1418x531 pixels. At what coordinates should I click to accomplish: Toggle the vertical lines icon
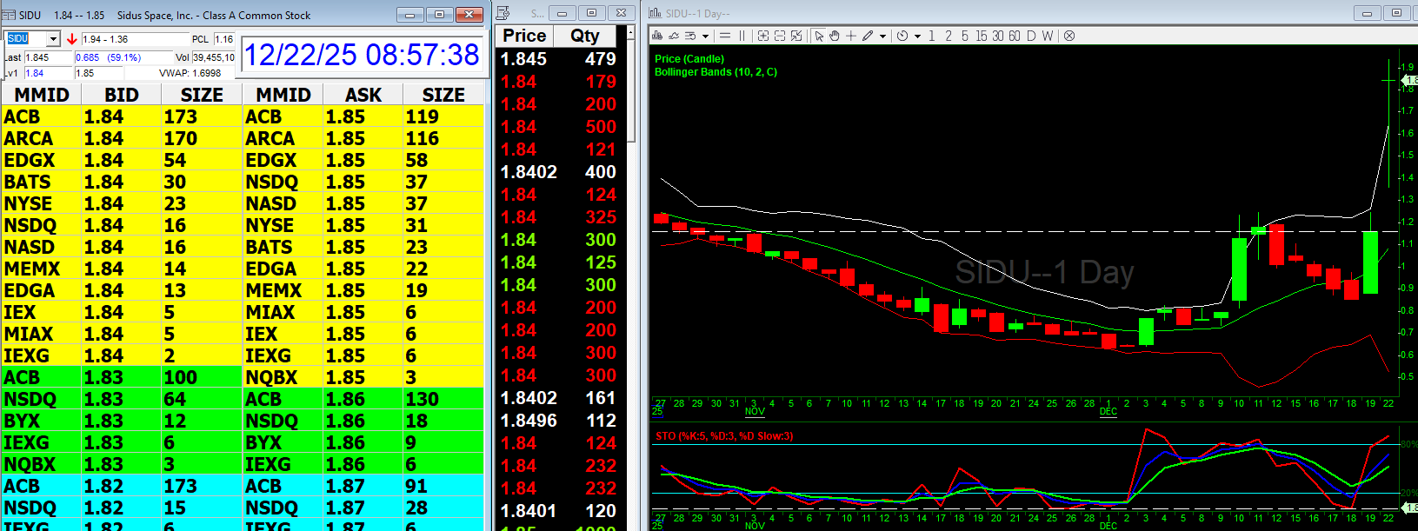742,36
